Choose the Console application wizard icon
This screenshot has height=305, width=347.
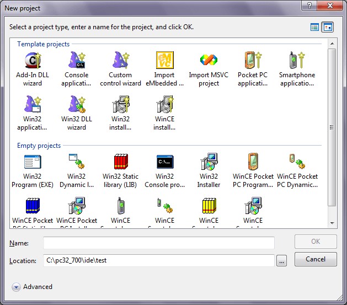pyautogui.click(x=76, y=60)
